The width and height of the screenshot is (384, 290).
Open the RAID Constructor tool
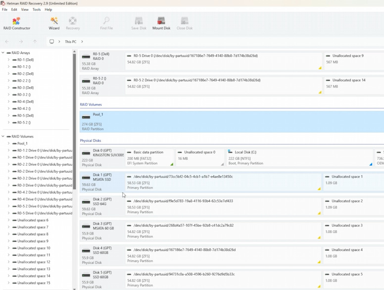17,24
